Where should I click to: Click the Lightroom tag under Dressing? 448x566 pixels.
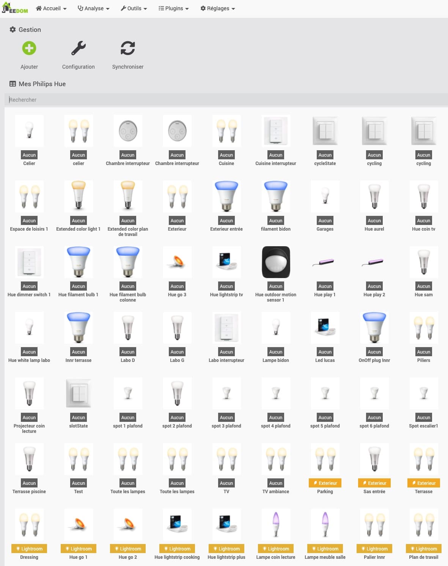[x=29, y=549]
